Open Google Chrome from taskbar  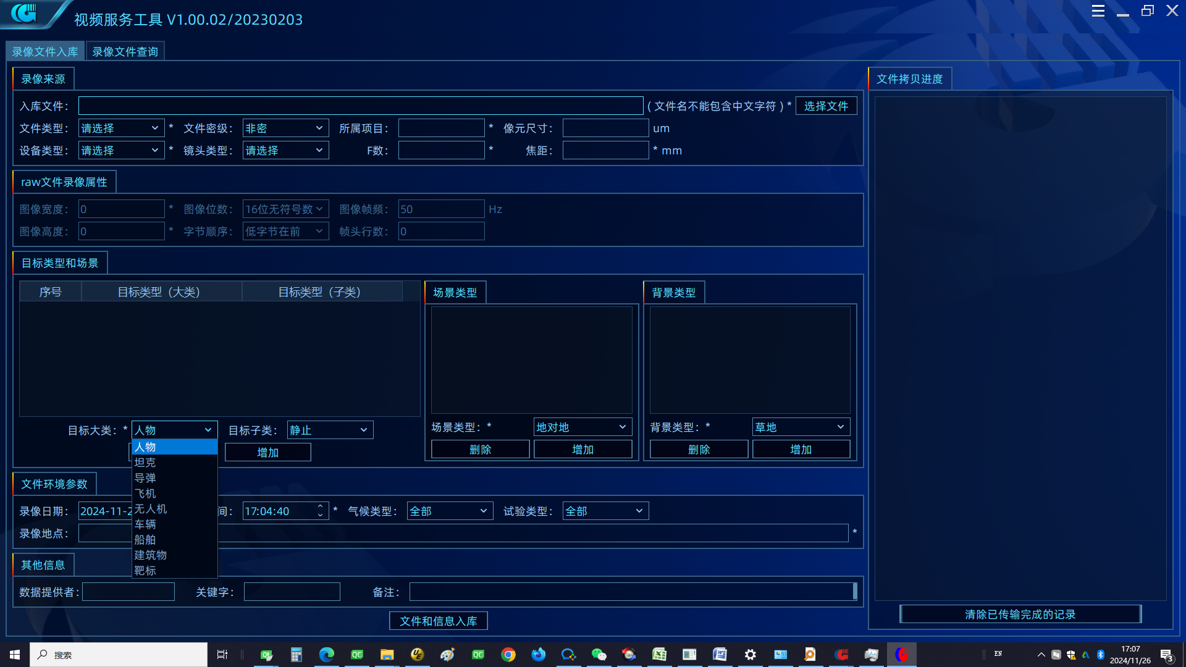click(x=508, y=655)
